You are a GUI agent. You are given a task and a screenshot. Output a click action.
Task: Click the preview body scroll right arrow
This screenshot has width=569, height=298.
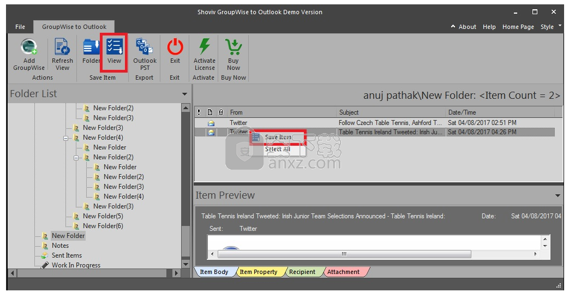535,254
